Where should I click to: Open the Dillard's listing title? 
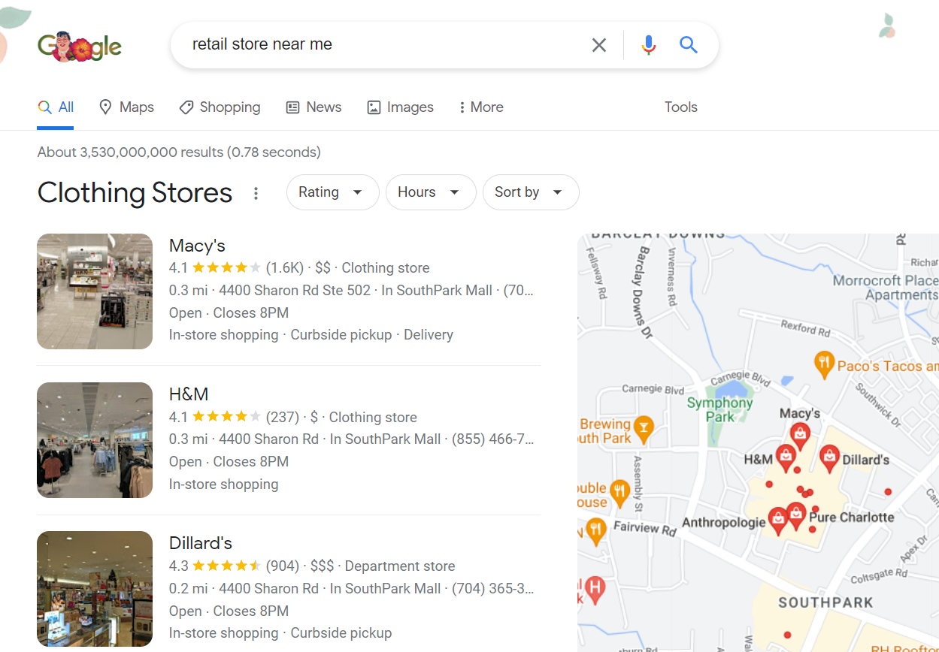tap(201, 543)
